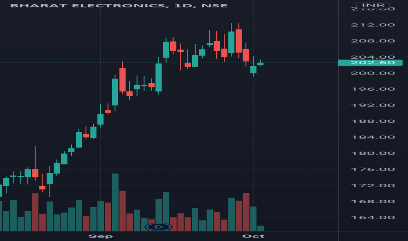Screen dimensions: 408x241
Task: Click the blue D dividend marker
Action: [x=158, y=227]
